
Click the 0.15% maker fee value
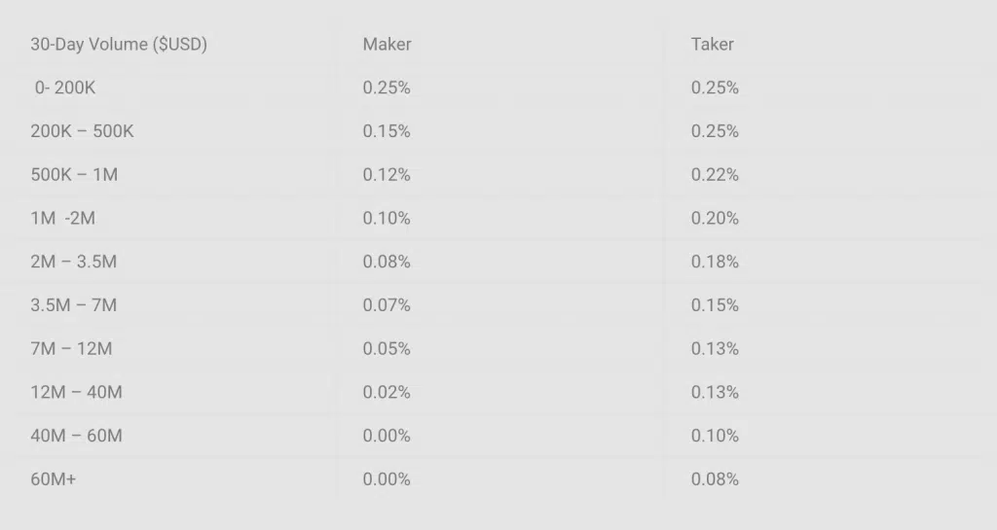tap(387, 131)
